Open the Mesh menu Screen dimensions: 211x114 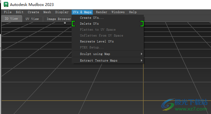click(47, 12)
